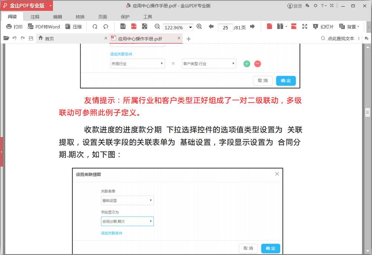Viewport: 372px width, 255px height.
Task: Expand the two-page layout dropdown arrow
Action: point(286,26)
